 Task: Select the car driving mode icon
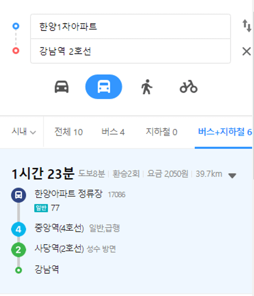pyautogui.click(x=62, y=87)
